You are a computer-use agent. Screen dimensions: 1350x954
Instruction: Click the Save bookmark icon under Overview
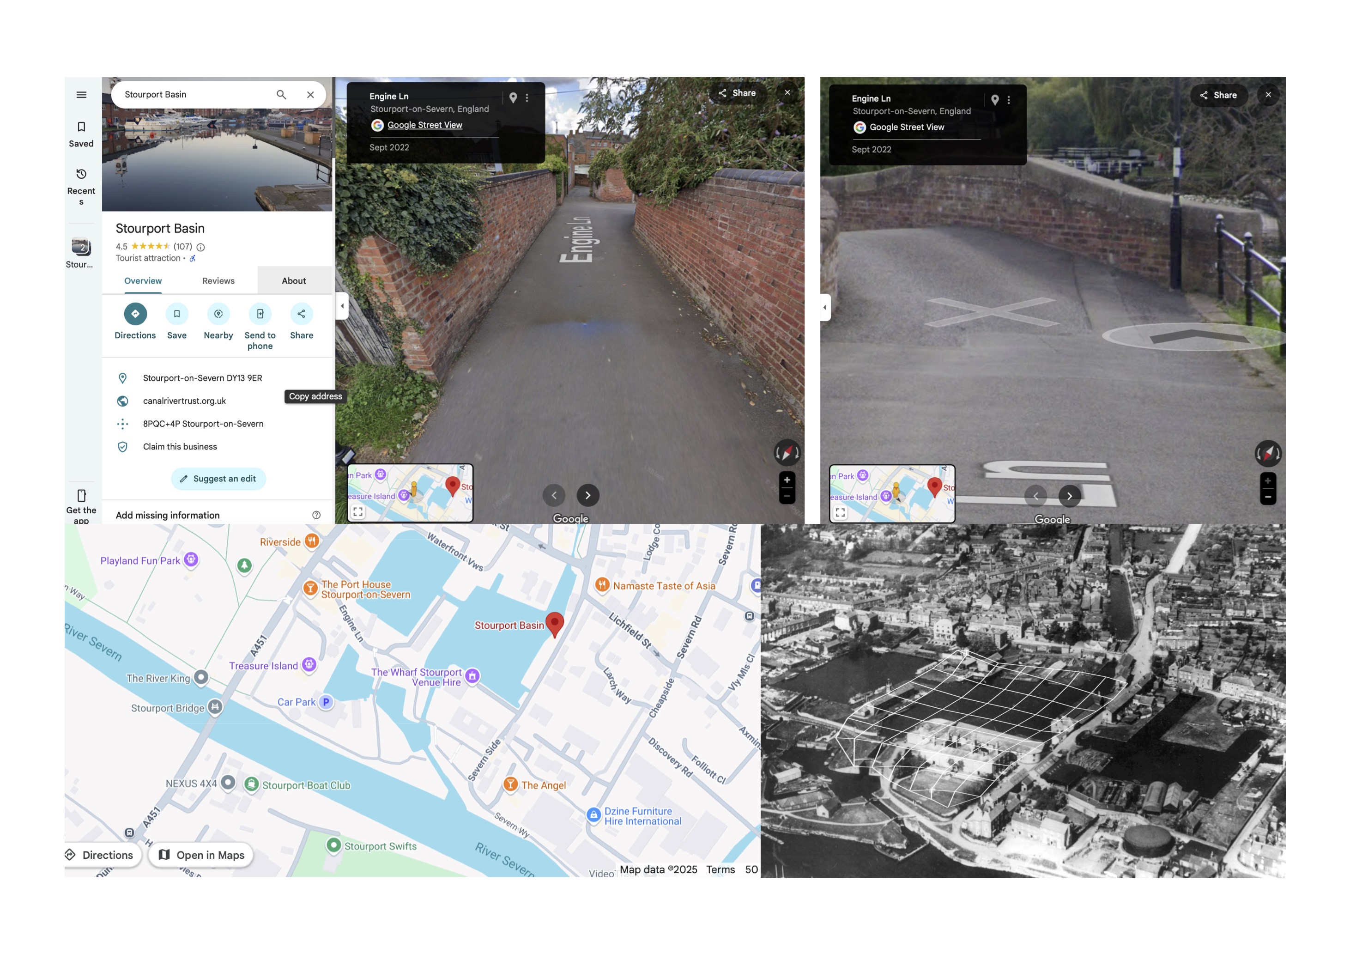click(x=176, y=314)
